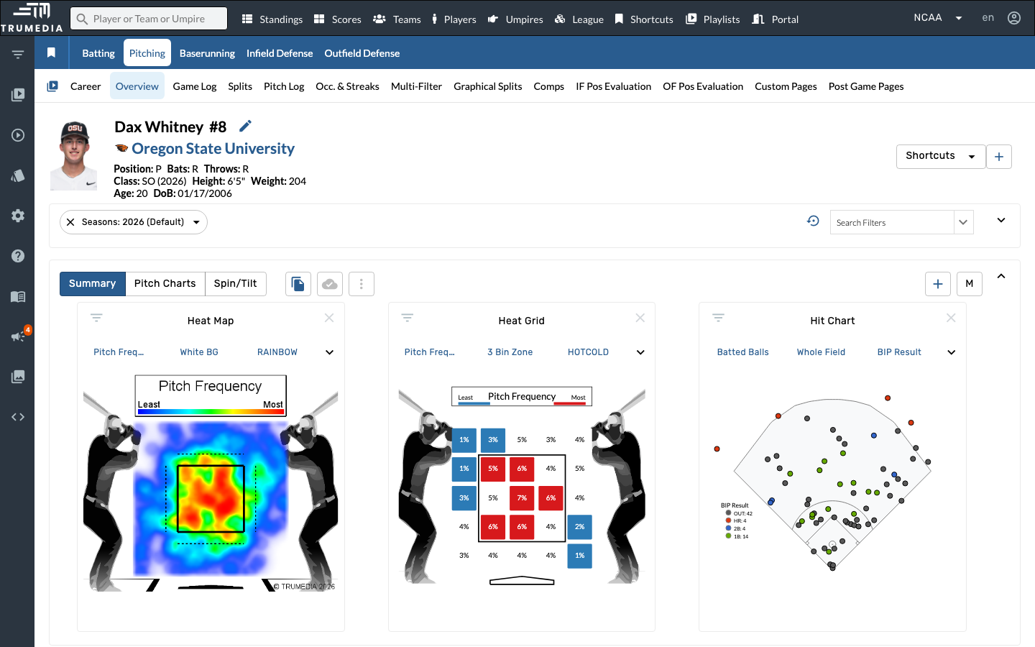This screenshot has height=647, width=1035.
Task: Collapse the summary section chevron
Action: tap(1001, 276)
